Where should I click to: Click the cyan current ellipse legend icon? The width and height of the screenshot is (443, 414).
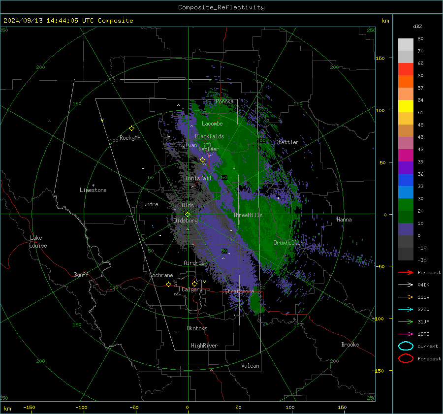coord(406,346)
